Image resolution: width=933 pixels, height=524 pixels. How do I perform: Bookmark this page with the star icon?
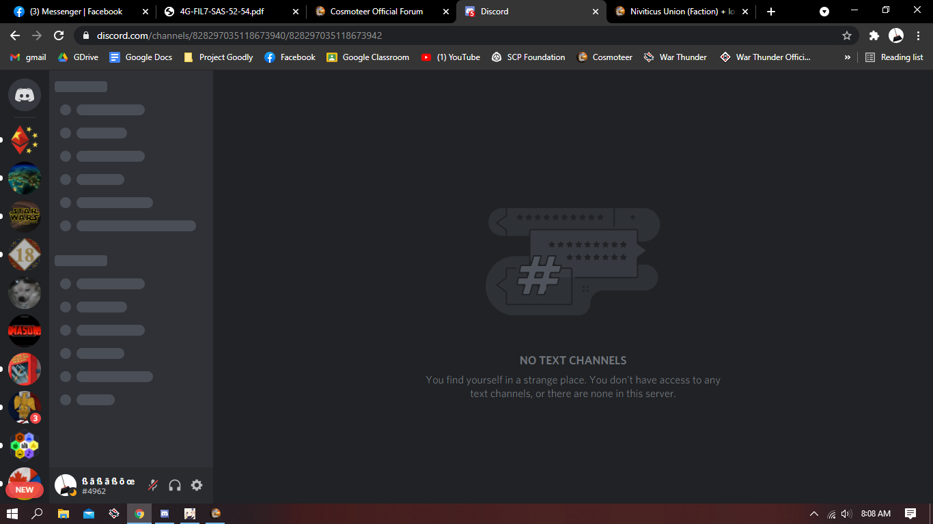847,35
